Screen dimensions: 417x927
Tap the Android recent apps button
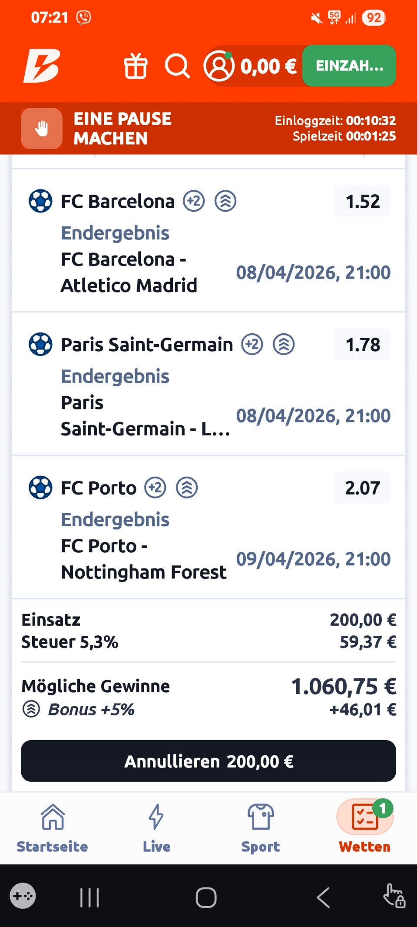[89, 897]
